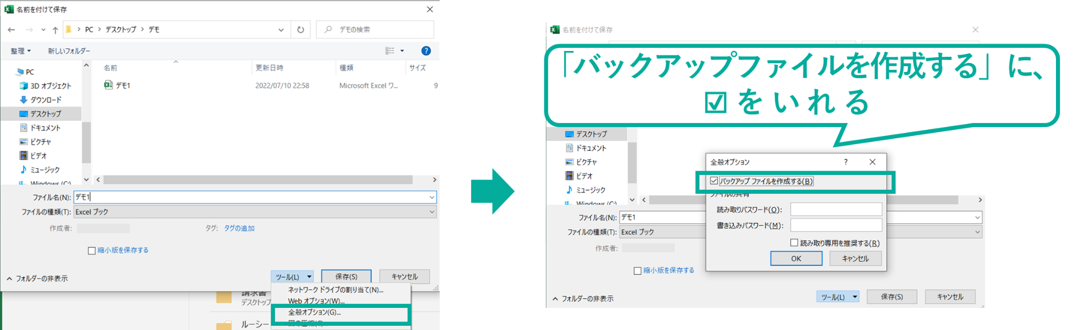Go up one folder level with up arrow
The width and height of the screenshot is (1077, 330).
click(55, 30)
